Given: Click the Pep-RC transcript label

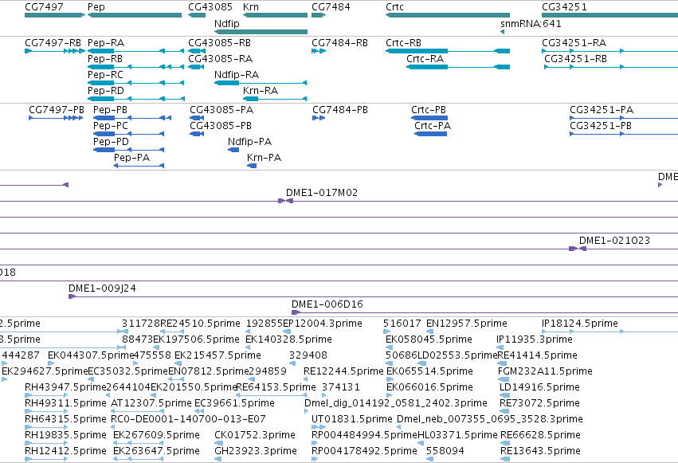Looking at the screenshot, I should point(105,75).
